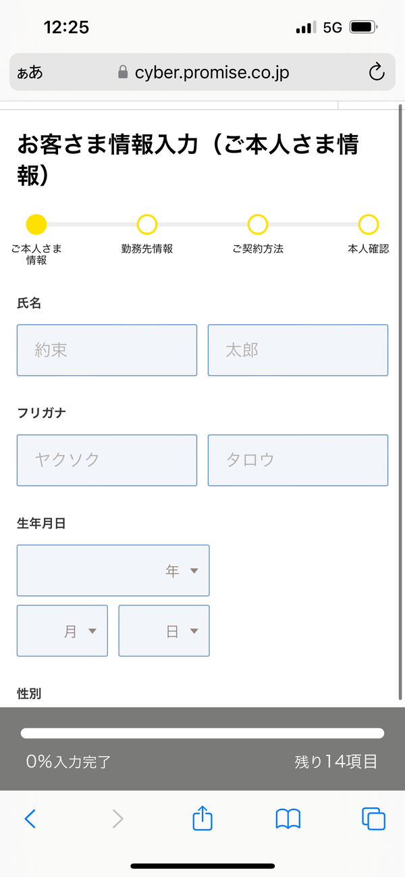Focus the first name field 太郎
Screen dimensions: 405x877
298,350
